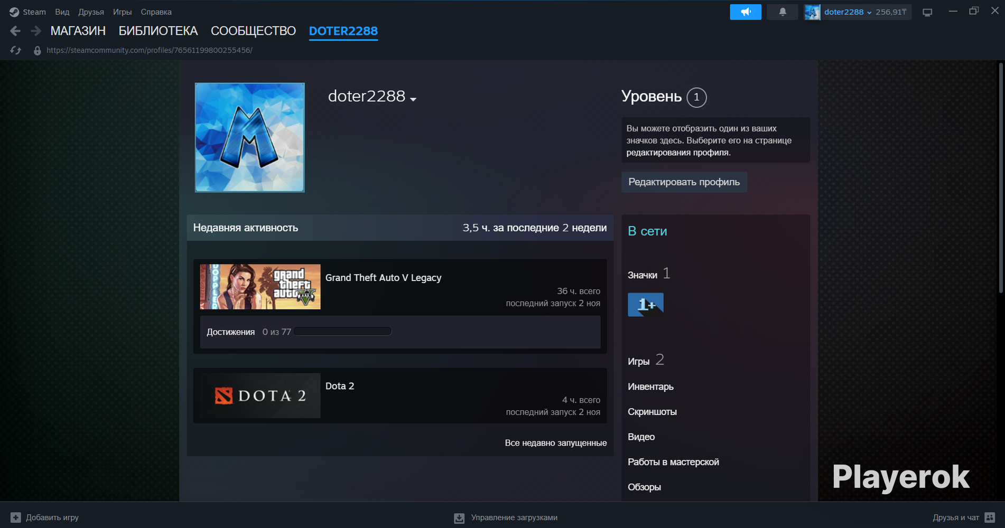Reload the page with the refresh icon
This screenshot has width=1005, height=528.
pyautogui.click(x=16, y=50)
